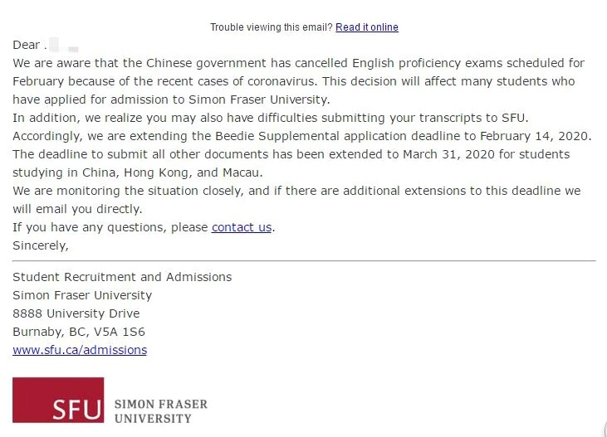Click the red SFU logo square

(58, 400)
